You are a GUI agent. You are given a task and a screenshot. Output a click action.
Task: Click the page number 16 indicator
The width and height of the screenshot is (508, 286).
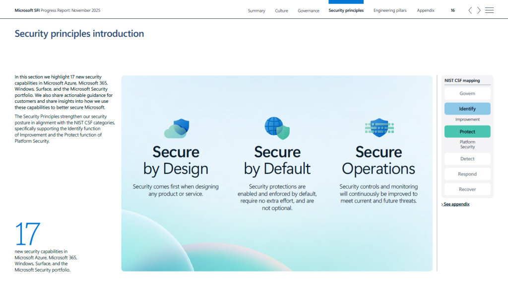point(452,10)
